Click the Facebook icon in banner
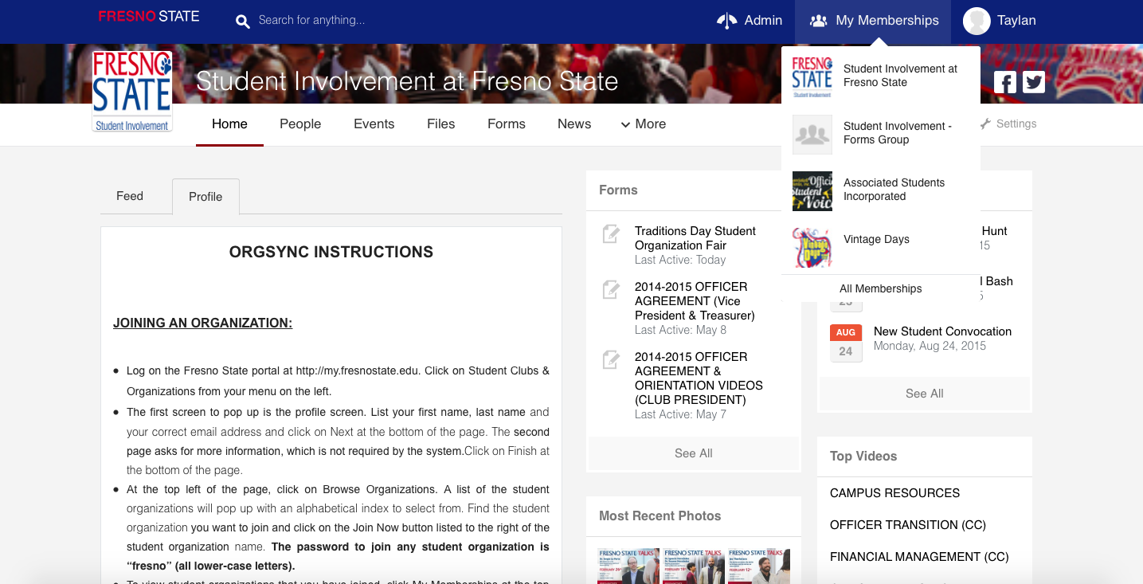 coord(1005,82)
